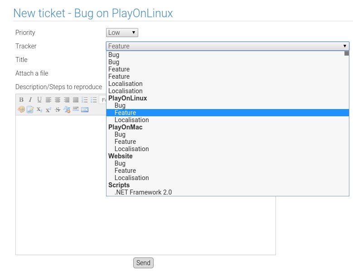Choose Bug under PlayOnMac group
The width and height of the screenshot is (353, 271).
(227, 134)
